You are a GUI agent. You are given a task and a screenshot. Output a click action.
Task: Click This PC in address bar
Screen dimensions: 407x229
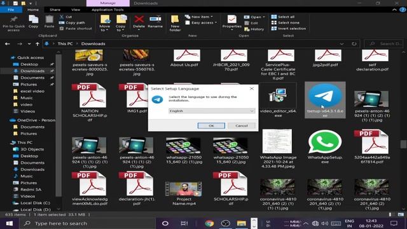pyautogui.click(x=65, y=44)
